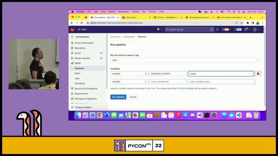
Task: Open Deployments in the sidebar
Action: click(81, 94)
